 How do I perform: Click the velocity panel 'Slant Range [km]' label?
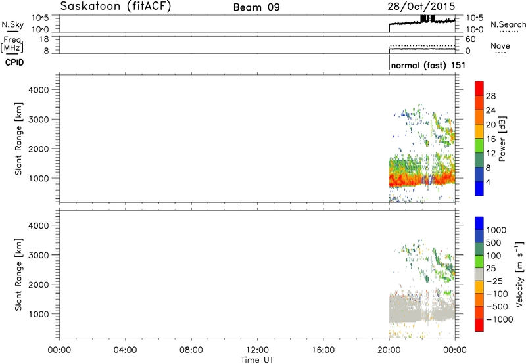tap(18, 274)
